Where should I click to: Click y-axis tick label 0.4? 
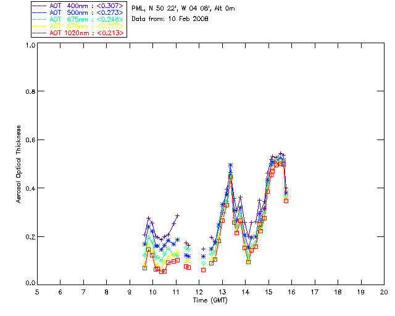[x=30, y=188]
